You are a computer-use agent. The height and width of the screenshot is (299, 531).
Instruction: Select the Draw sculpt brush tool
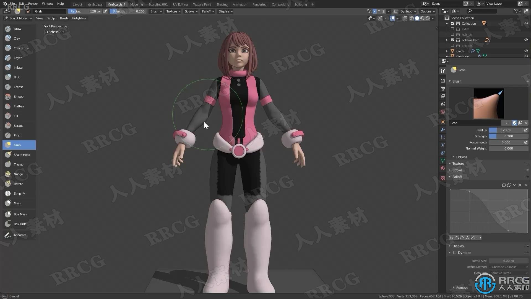click(x=17, y=29)
